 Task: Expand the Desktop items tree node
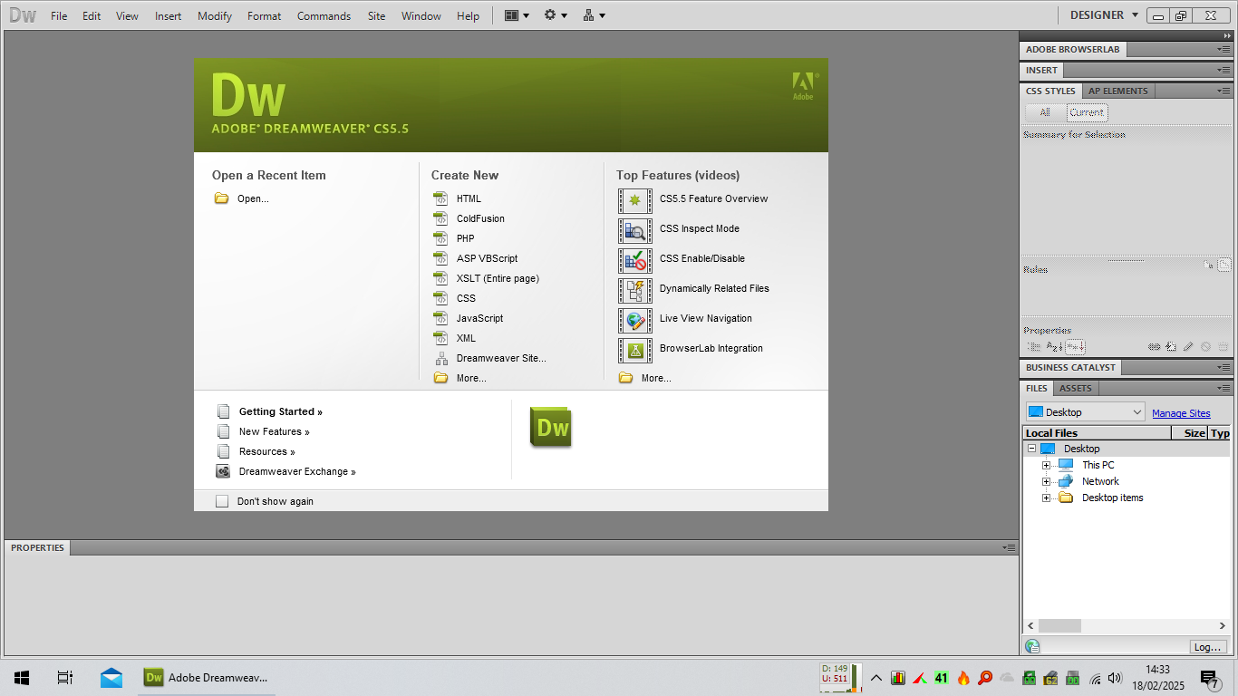point(1046,498)
